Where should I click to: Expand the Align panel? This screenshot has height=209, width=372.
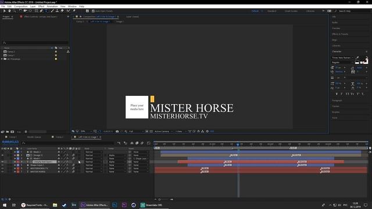coord(334,40)
